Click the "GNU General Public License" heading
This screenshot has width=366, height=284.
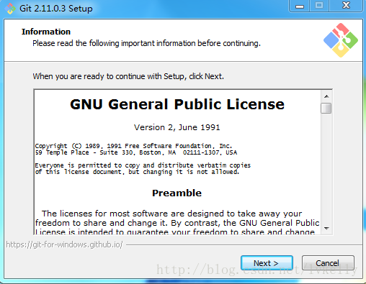click(x=177, y=104)
